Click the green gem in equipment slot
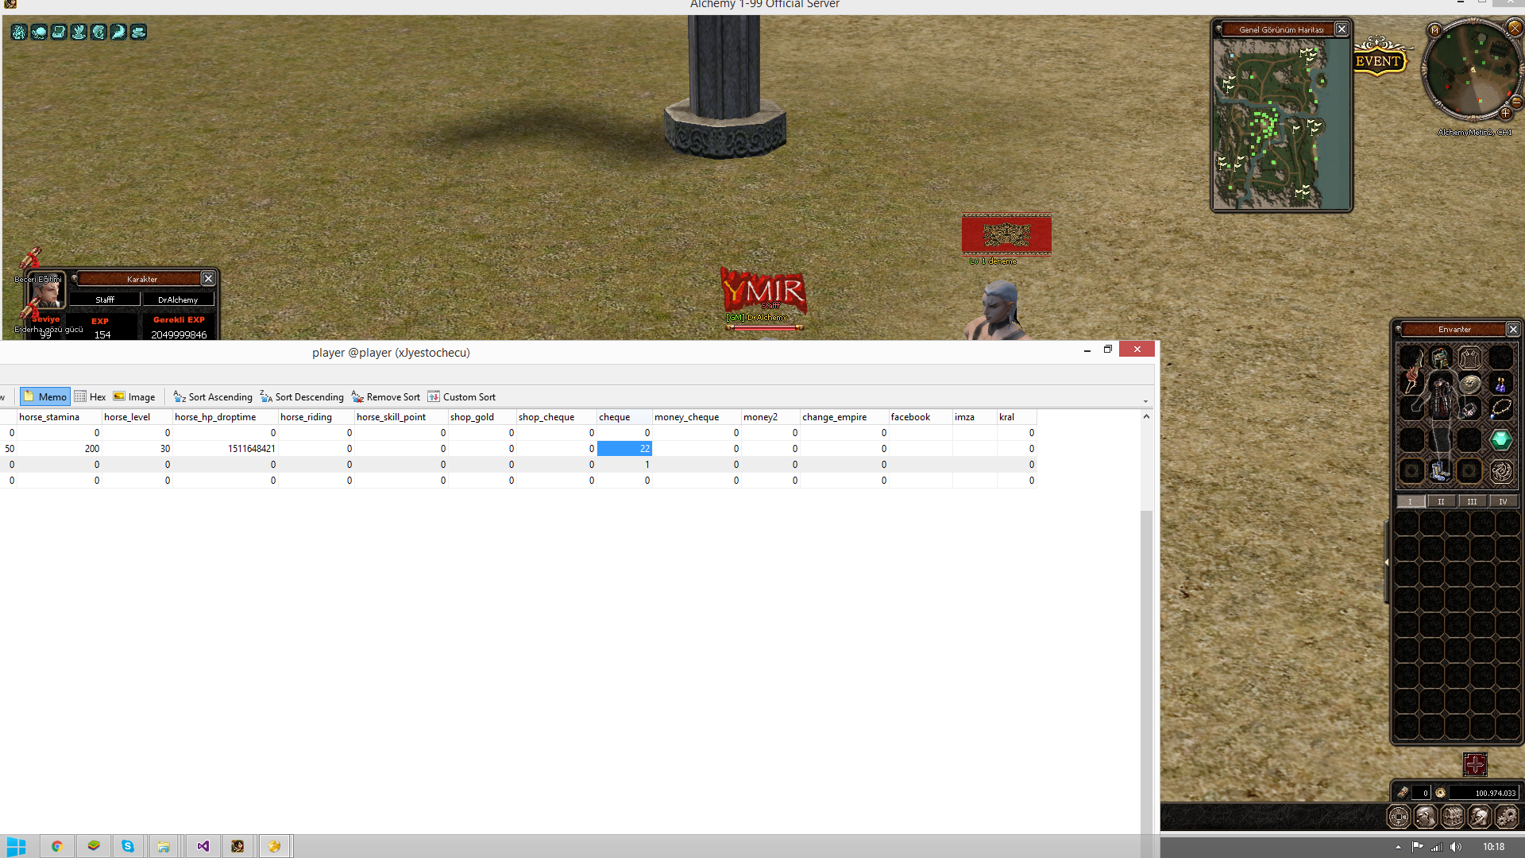 pos(1500,439)
